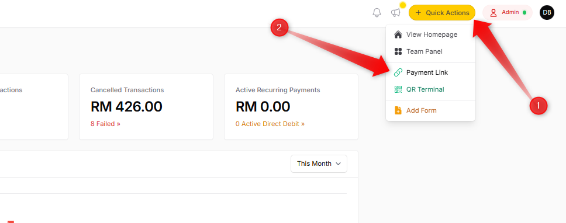Open the announcements megaphone icon

coord(396,13)
